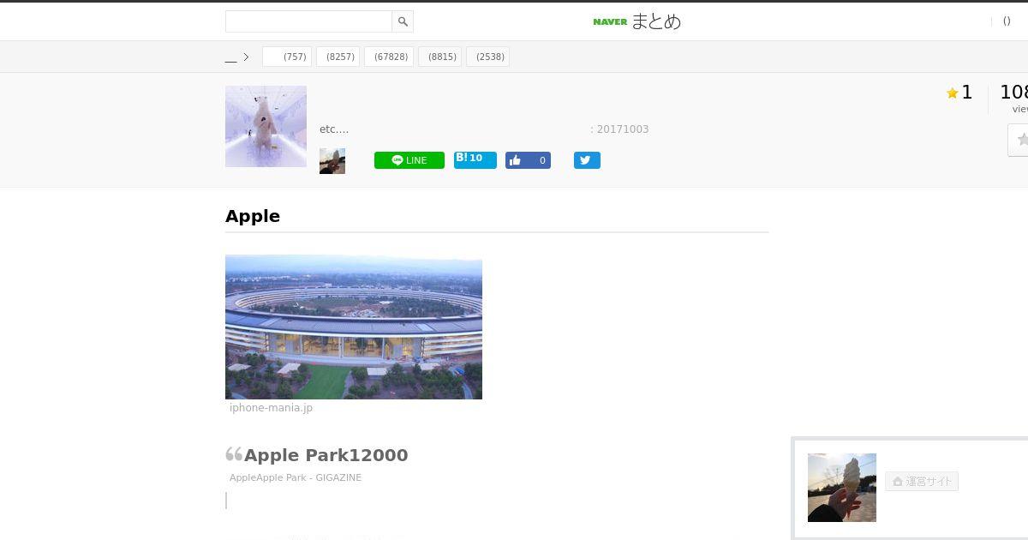Open the NAVER まとめ logo link
Image resolution: width=1028 pixels, height=540 pixels.
tap(637, 21)
